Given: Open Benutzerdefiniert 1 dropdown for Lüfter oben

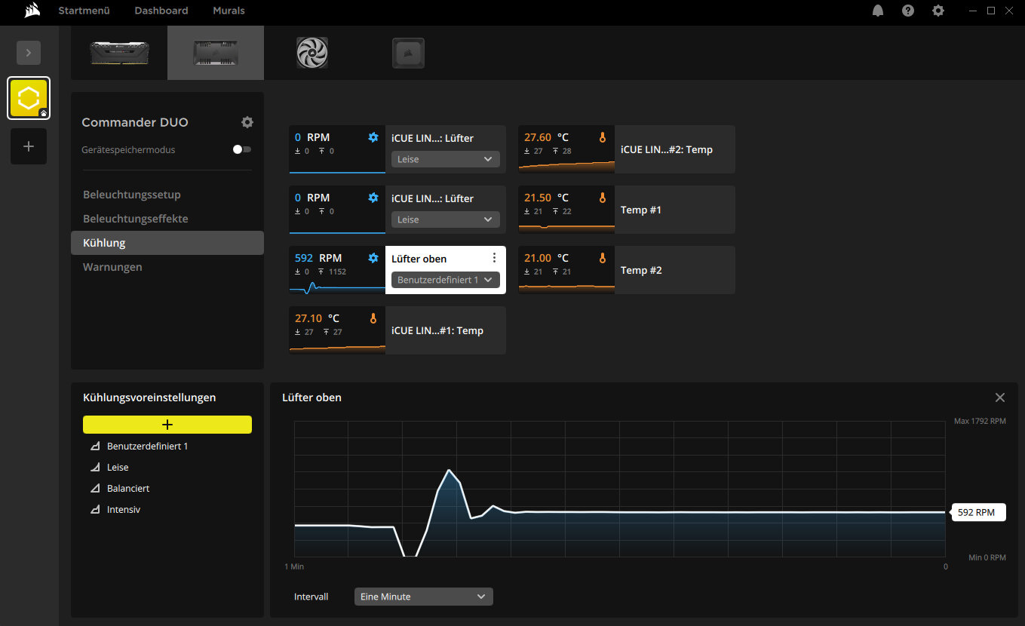Looking at the screenshot, I should coord(445,280).
